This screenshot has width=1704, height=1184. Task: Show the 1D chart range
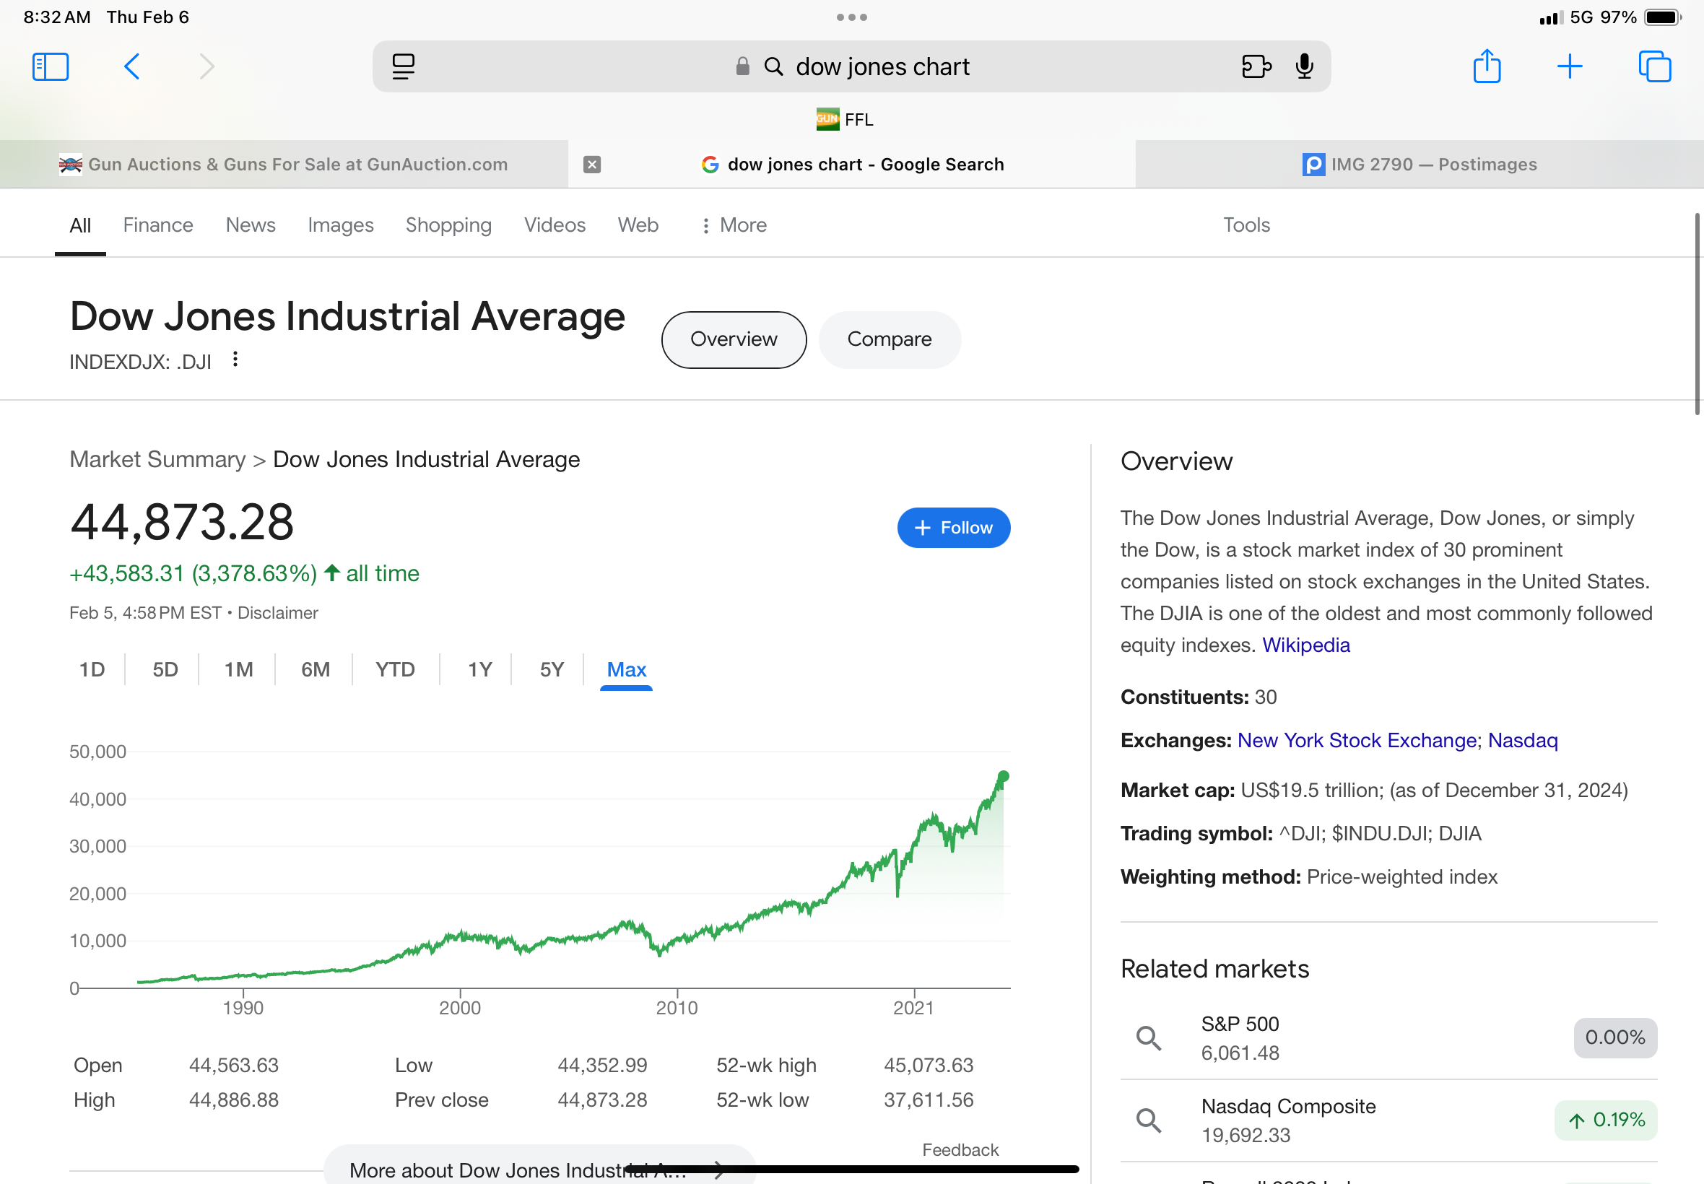click(92, 670)
